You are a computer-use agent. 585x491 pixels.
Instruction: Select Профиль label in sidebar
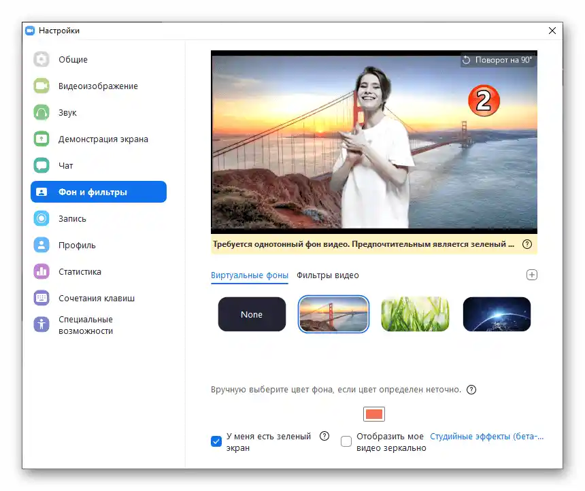coord(77,245)
